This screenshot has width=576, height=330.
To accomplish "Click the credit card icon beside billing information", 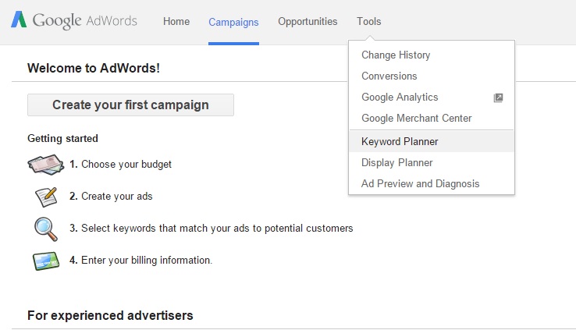I will 46,261.
